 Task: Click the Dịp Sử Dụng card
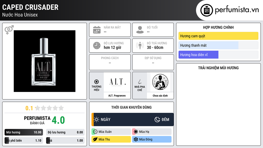click(153, 62)
